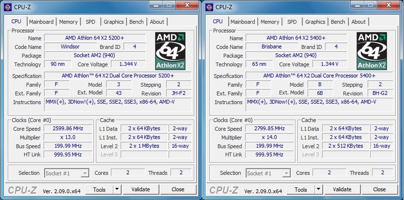
Task: Click specification field Dual Core Processor 5400+
Action: pos(320,76)
